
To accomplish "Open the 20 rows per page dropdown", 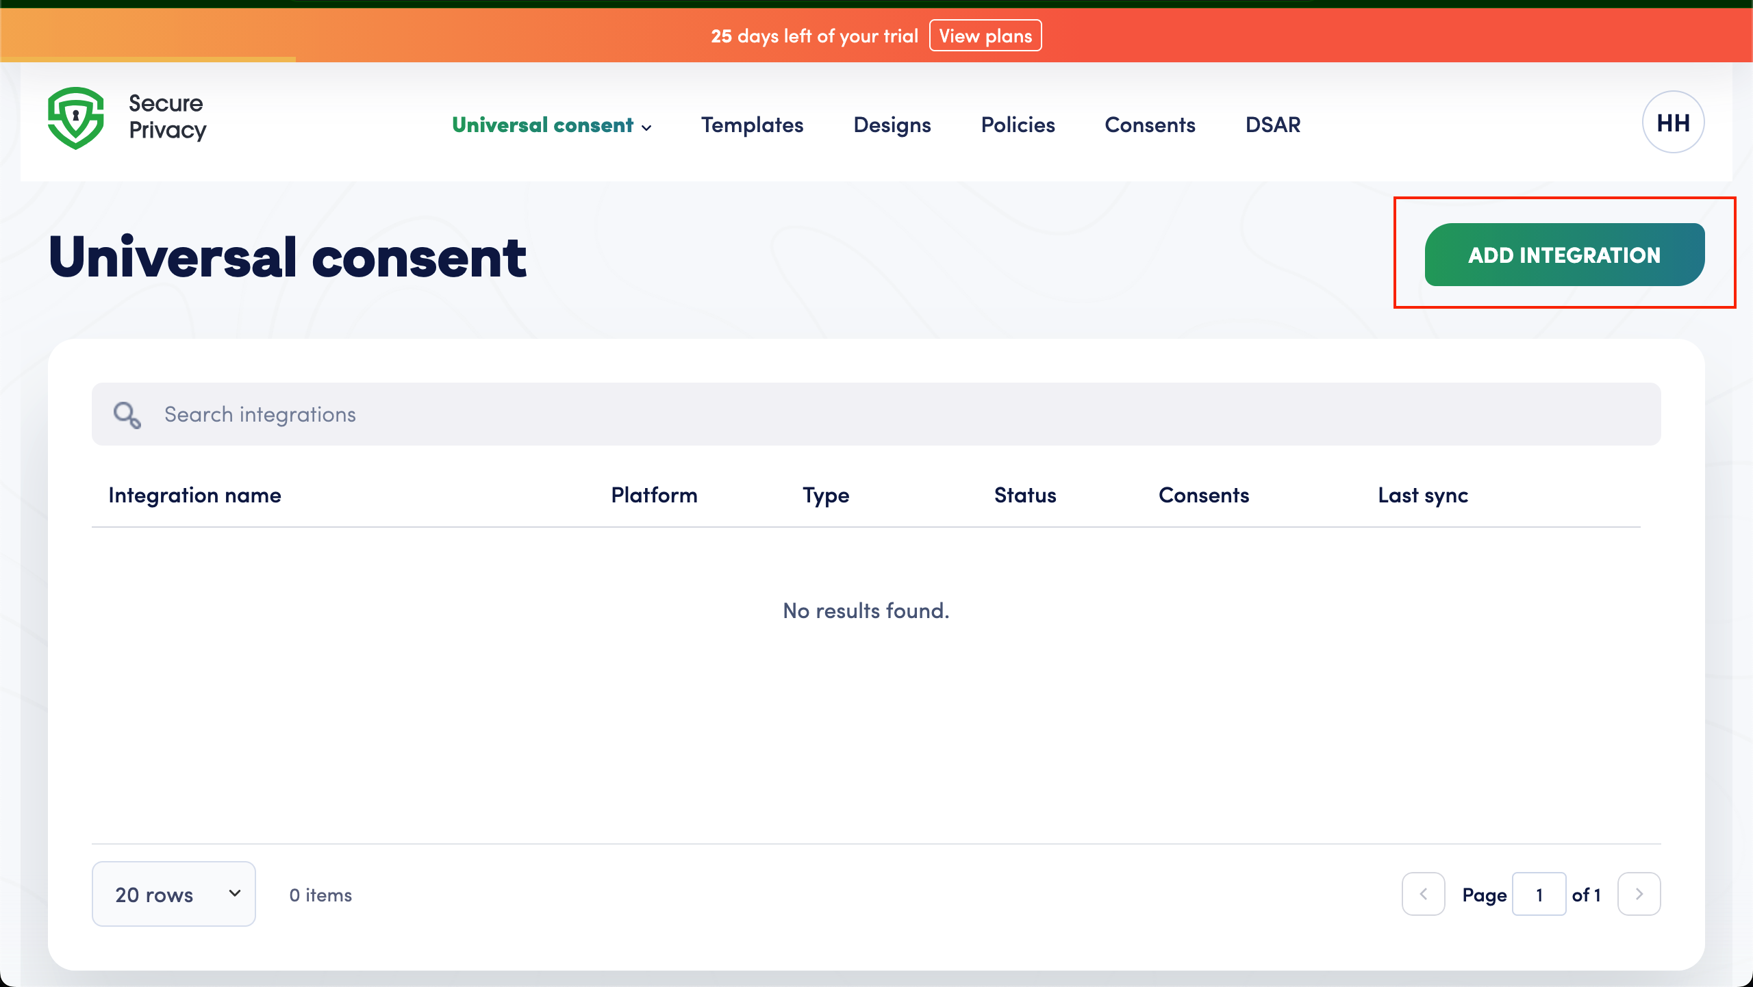I will 174,894.
